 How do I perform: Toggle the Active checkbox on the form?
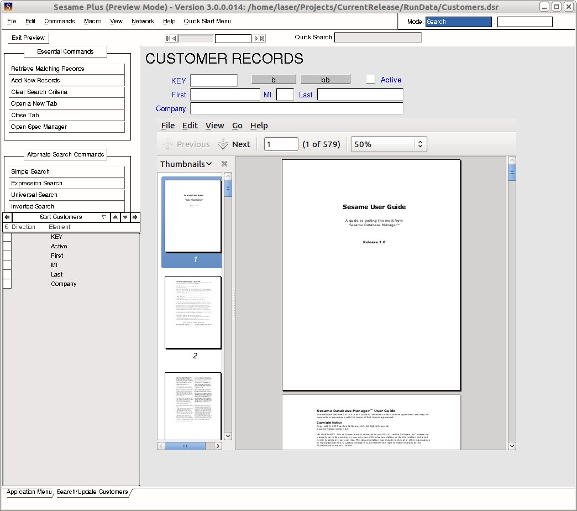370,79
